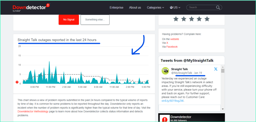This screenshot has height=122, width=256.
Task: Rate with the first star
Action: point(176,19)
